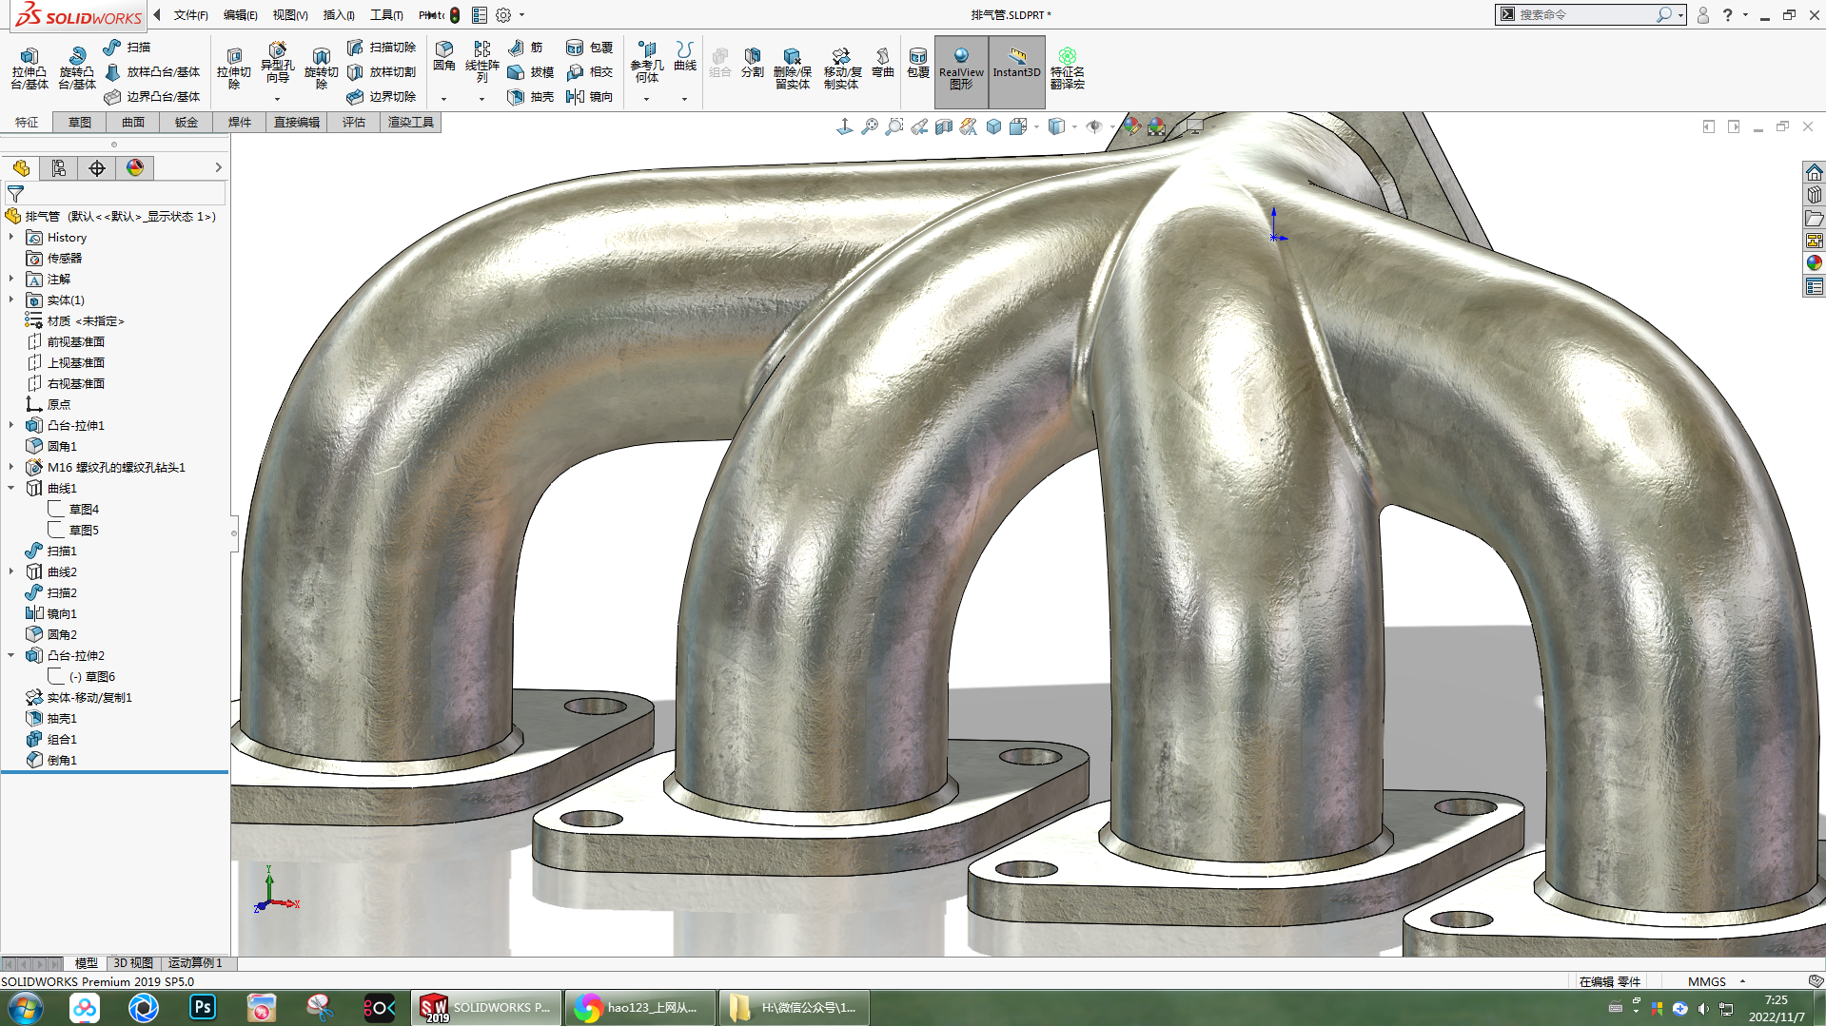The image size is (1826, 1026).
Task: Open the 异型孔向导 hole wizard
Action: (x=277, y=65)
